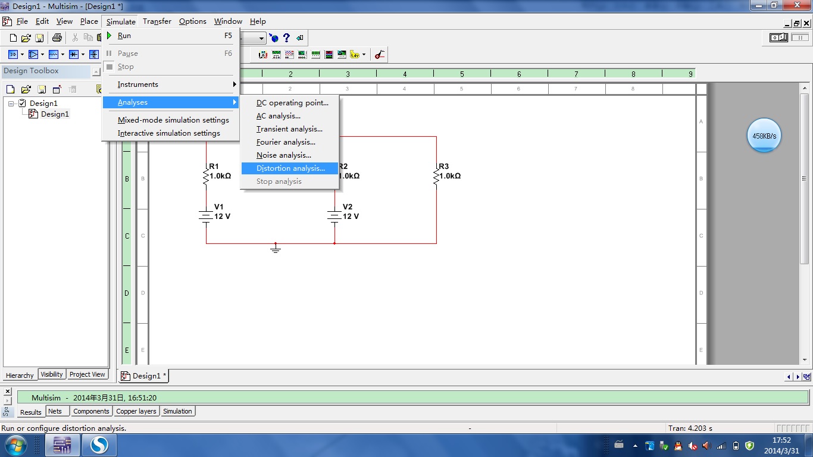Open dropdown arrow beside 1.4v probe icon
The image size is (813, 457).
click(x=364, y=55)
